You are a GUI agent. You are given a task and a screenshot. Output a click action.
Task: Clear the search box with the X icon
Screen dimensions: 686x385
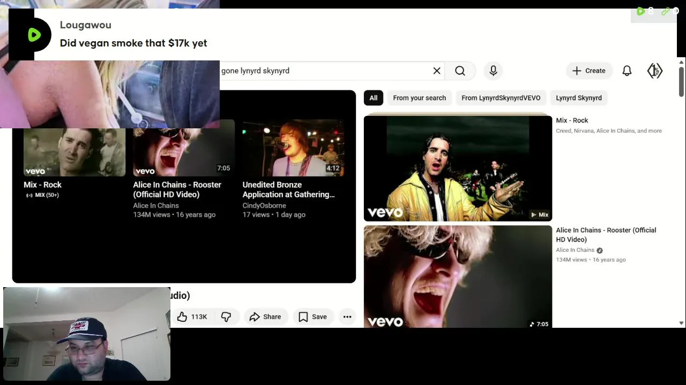click(x=437, y=71)
